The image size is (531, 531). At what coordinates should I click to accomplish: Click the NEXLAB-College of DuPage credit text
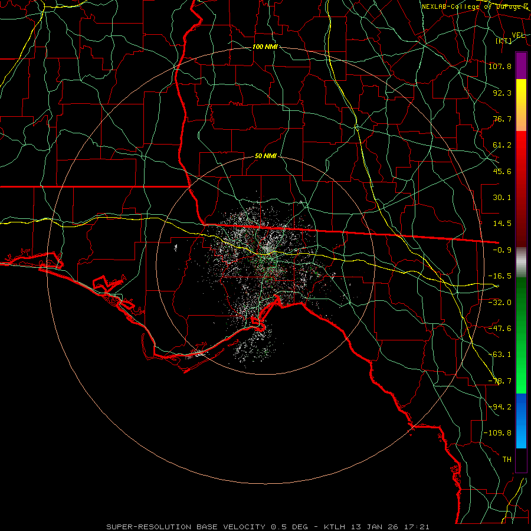(474, 6)
